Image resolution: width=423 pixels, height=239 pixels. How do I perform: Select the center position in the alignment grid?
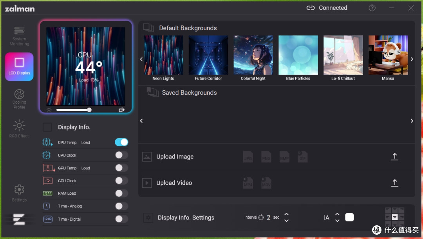coord(395,217)
